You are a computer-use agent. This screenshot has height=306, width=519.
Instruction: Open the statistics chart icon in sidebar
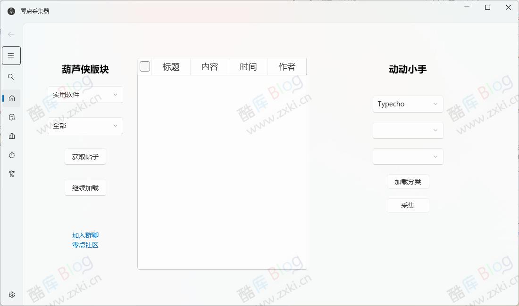[x=11, y=136]
